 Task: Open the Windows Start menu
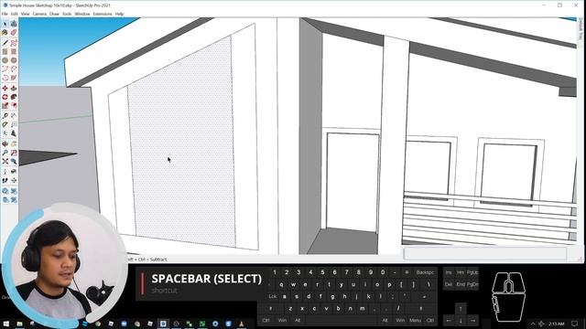click(x=6, y=324)
